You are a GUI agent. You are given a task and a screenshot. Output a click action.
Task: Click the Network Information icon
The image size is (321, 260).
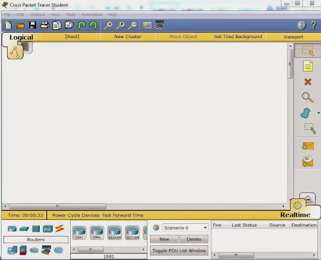pos(301,25)
